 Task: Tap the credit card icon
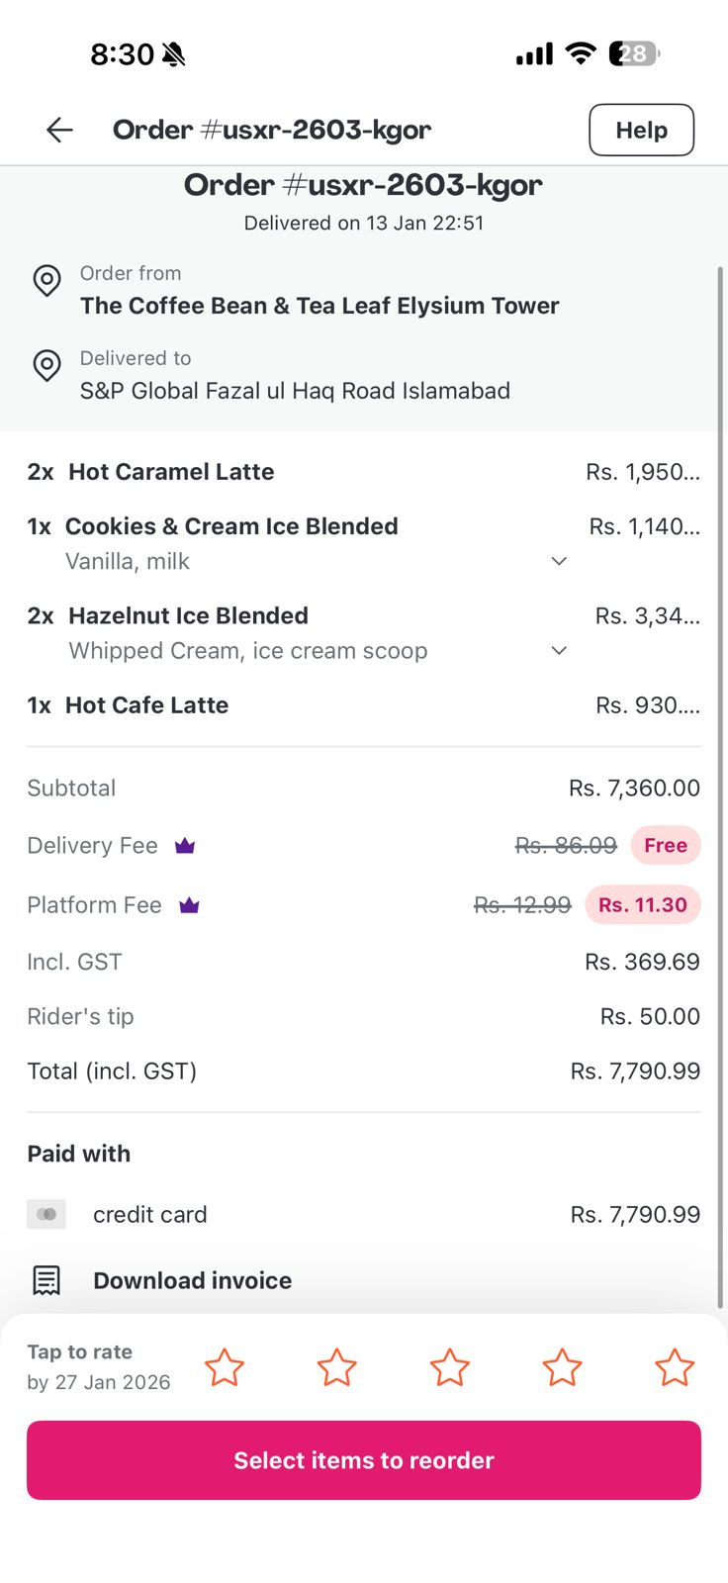point(46,1214)
